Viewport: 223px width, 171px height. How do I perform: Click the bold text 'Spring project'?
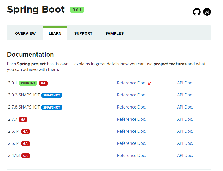click(x=31, y=64)
